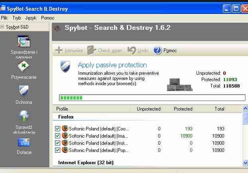Open the Pomoc menu in menu bar
This screenshot has height=173, width=248.
(x=47, y=18)
